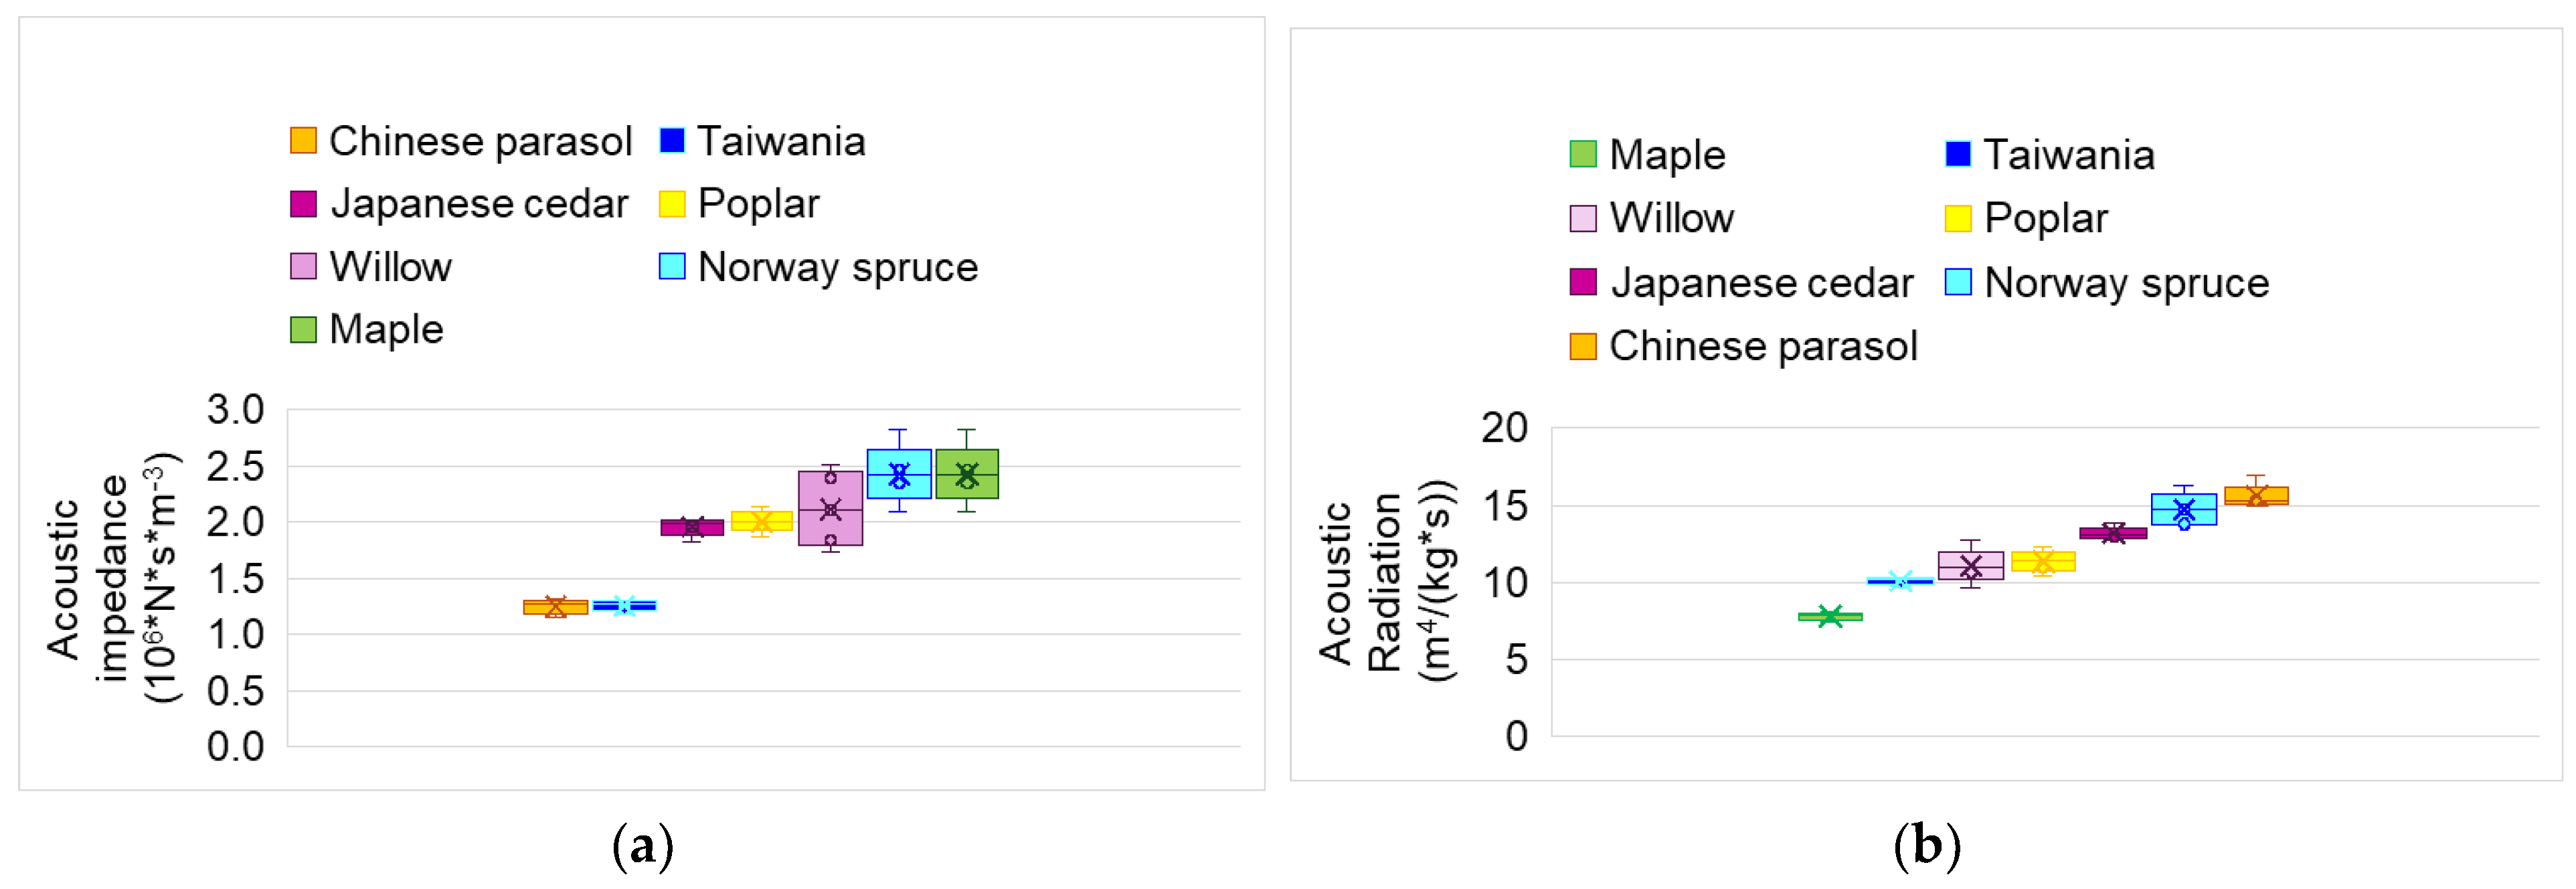Click the (b) caption under the right chart

pos(1926,846)
